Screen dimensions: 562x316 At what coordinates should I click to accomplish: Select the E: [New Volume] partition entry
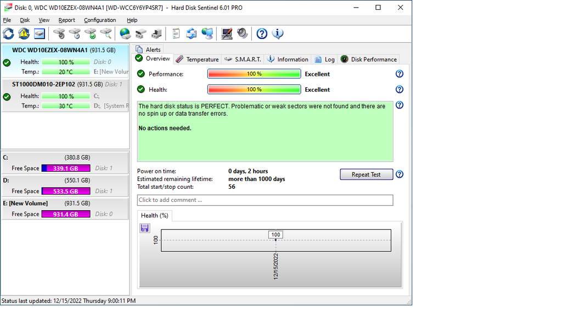coord(65,209)
